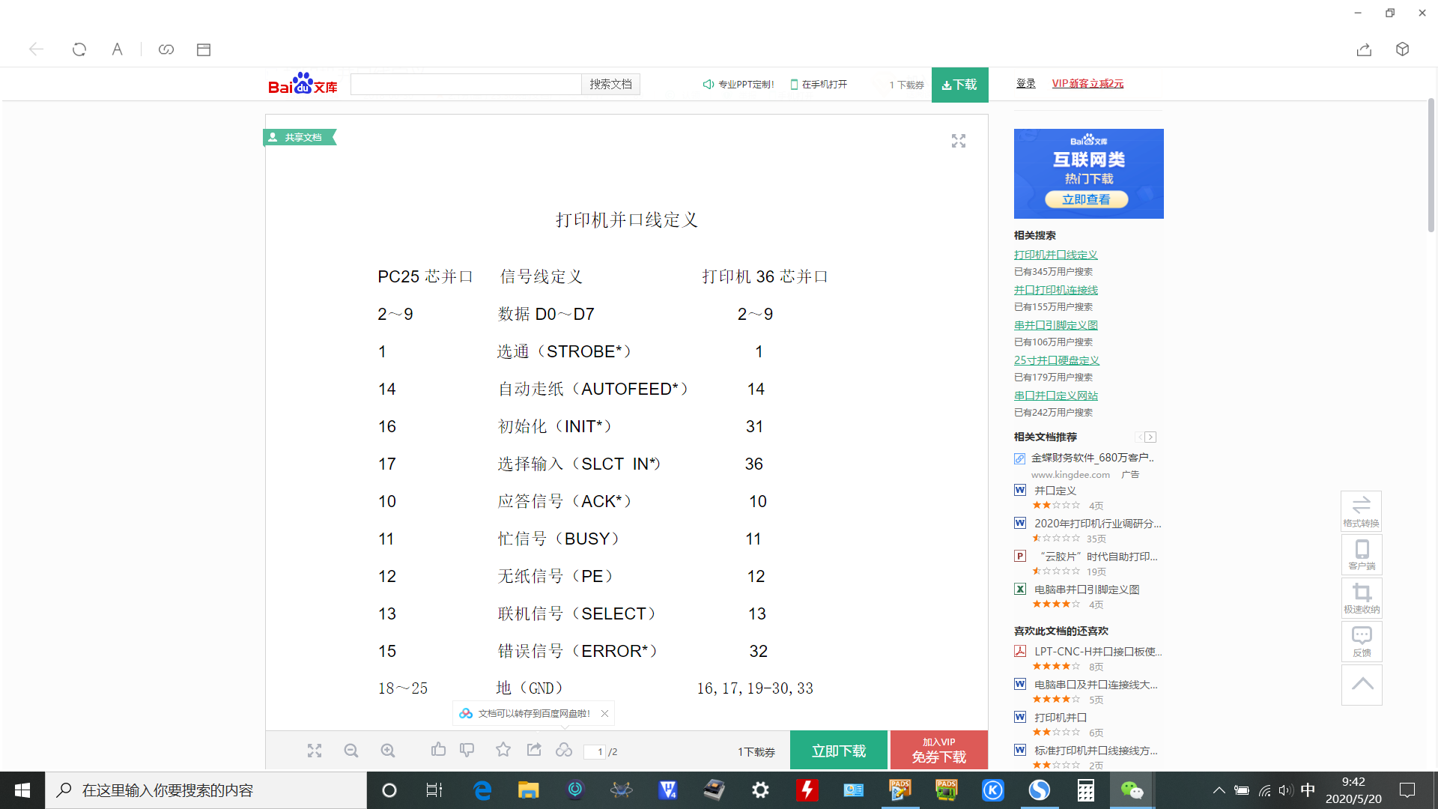Click the 搜索文档 button
This screenshot has height=809, width=1438.
(610, 84)
